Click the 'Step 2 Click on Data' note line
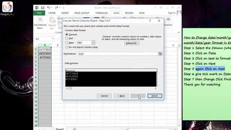 pyautogui.click(x=200, y=53)
